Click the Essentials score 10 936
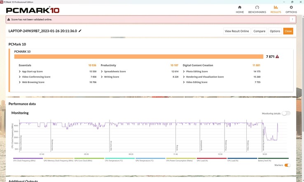 tap(92, 65)
